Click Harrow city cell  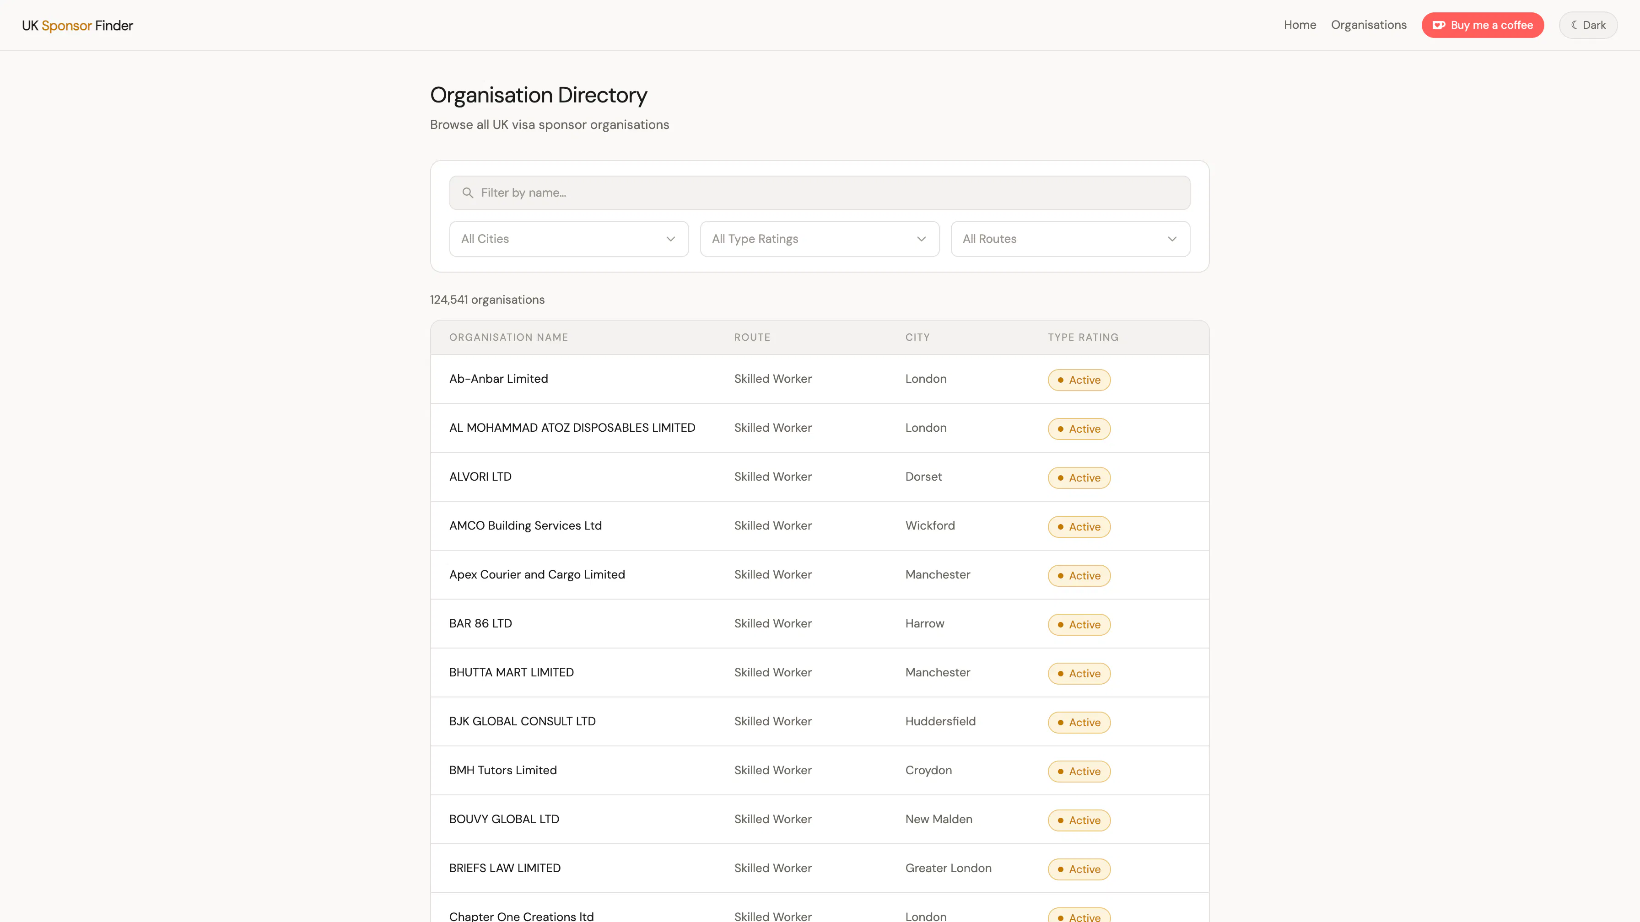click(924, 623)
